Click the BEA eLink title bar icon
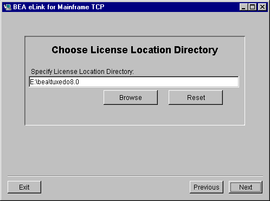The height and width of the screenshot is (201, 270). [7, 7]
